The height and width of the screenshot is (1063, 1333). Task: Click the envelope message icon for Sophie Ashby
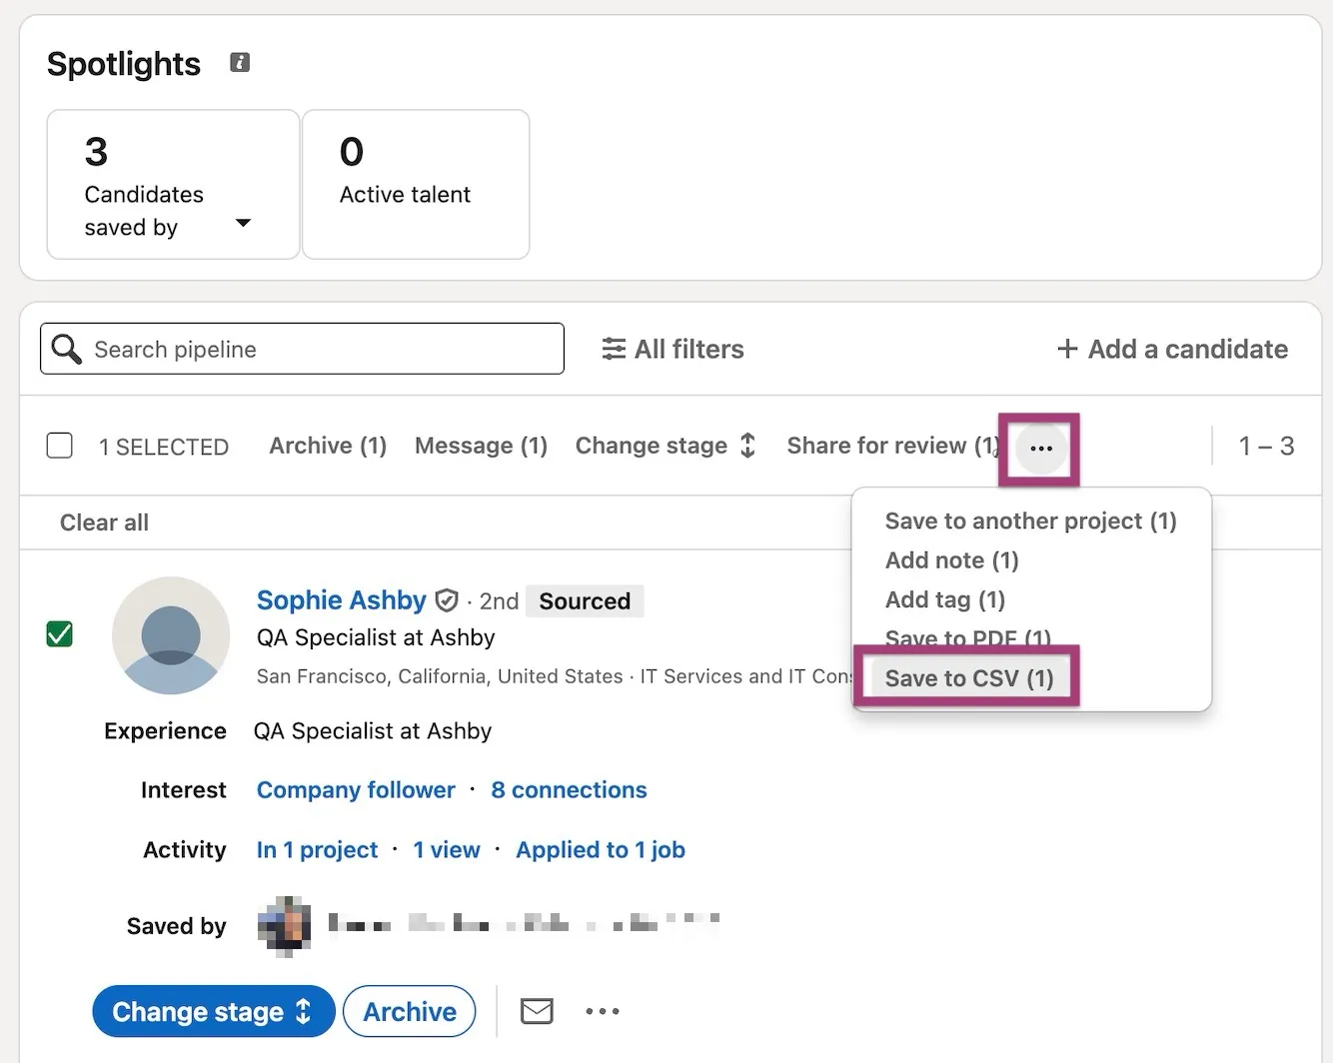click(537, 1011)
